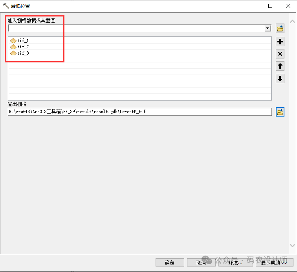Viewport: 297px width, 272px height.
Task: Move selected raster up with up arrow
Action: pos(280,66)
